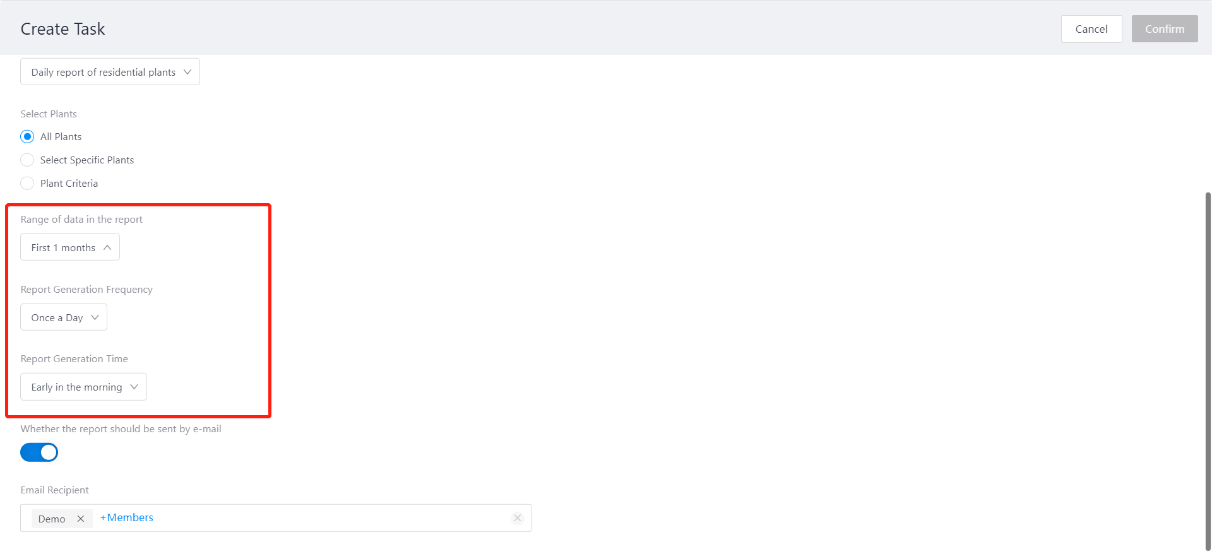Remove the Demo recipient tag
Viewport: 1212px width, 554px height.
81,519
